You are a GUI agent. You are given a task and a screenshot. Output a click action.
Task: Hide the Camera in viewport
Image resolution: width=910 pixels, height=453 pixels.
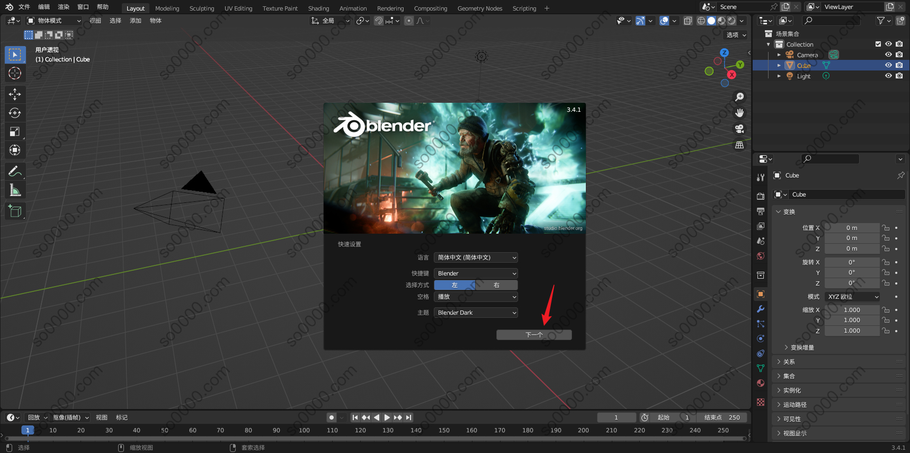coord(888,55)
